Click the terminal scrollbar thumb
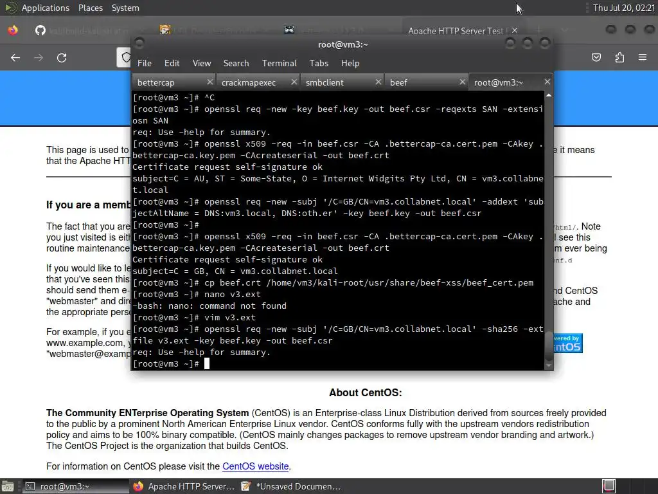The image size is (658, 494). (x=549, y=345)
